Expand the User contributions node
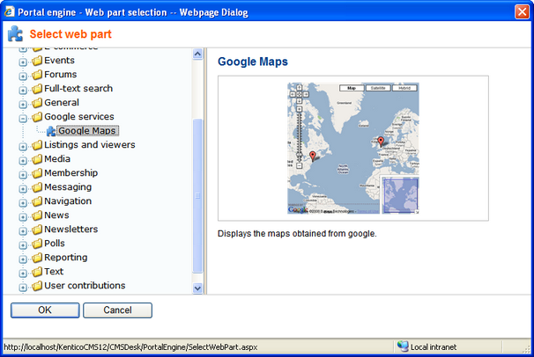This screenshot has width=534, height=357. (23, 288)
